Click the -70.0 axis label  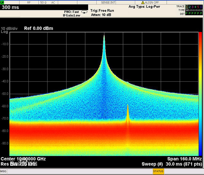pyautogui.click(x=5, y=118)
